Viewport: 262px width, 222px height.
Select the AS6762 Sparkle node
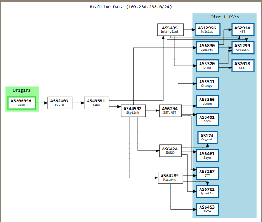click(x=207, y=191)
